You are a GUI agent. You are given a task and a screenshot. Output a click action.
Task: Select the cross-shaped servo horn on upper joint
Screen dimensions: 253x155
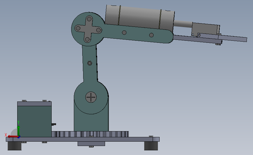88,29
